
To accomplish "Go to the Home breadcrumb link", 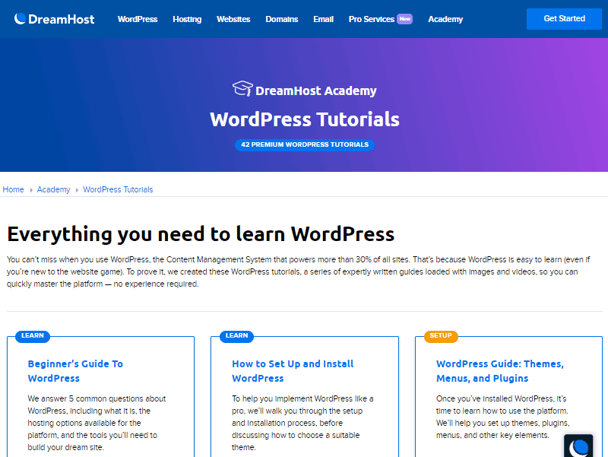I will 13,189.
